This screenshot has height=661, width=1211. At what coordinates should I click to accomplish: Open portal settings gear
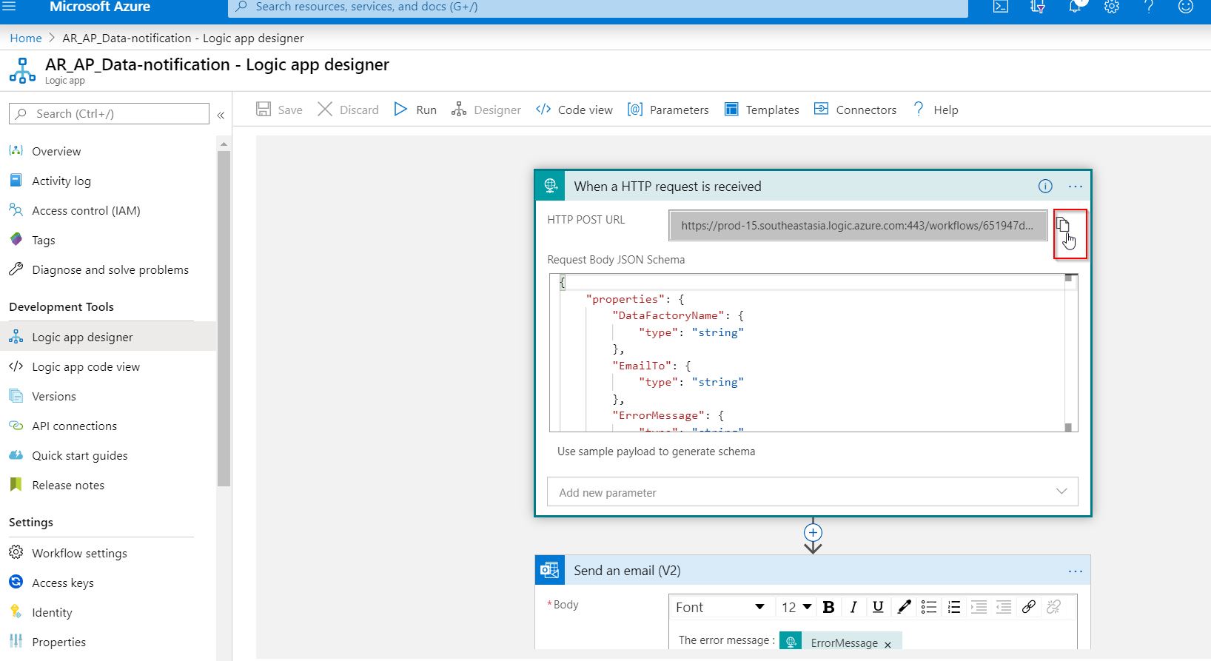click(x=1112, y=7)
